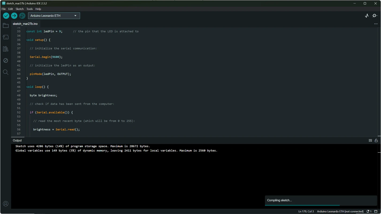Click the 'Global variables use 149 bytes' line
The height and width of the screenshot is (214, 381).
[x=116, y=151]
